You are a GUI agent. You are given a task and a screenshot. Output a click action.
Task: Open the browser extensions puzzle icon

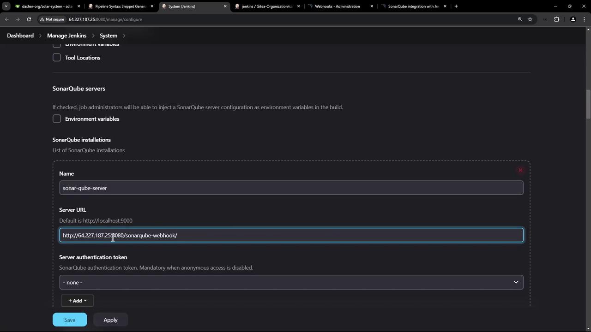556,19
